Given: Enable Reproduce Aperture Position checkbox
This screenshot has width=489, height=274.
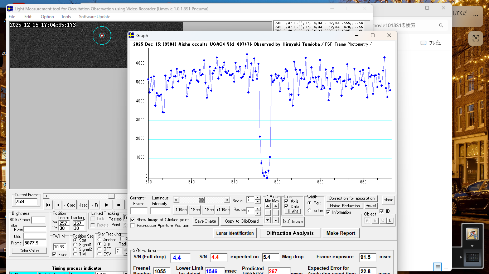Looking at the screenshot, I should [x=133, y=225].
